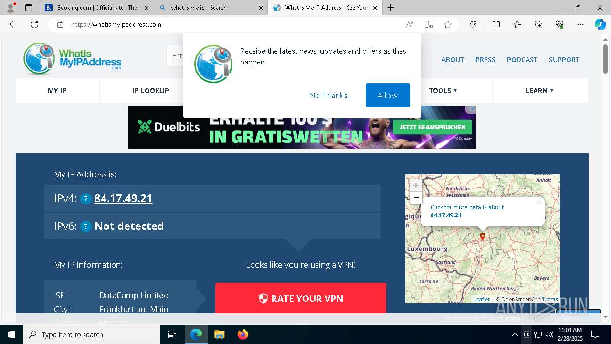
Task: Select the 'DataCamp Limited' ISP text
Action: click(x=134, y=295)
